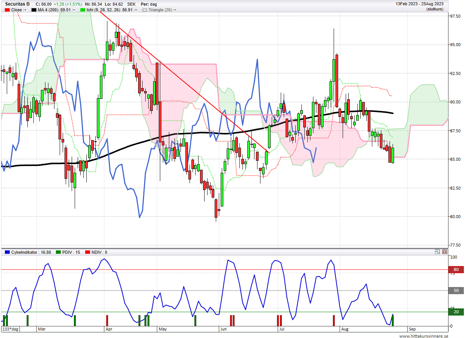Click the green 20 level marker
Image resolution: width=465 pixels, height=338 pixels.
(456, 312)
